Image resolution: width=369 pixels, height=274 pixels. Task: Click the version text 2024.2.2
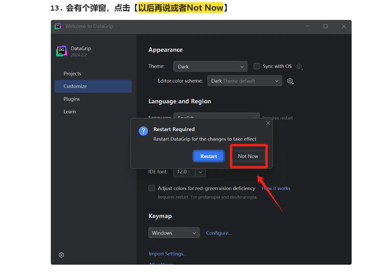point(79,55)
